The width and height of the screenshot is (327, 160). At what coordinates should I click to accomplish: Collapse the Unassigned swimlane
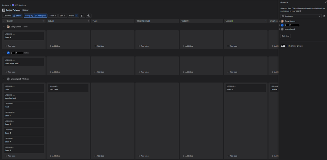pyautogui.click(x=4, y=79)
